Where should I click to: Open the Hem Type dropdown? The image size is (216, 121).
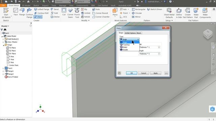tap(129, 39)
